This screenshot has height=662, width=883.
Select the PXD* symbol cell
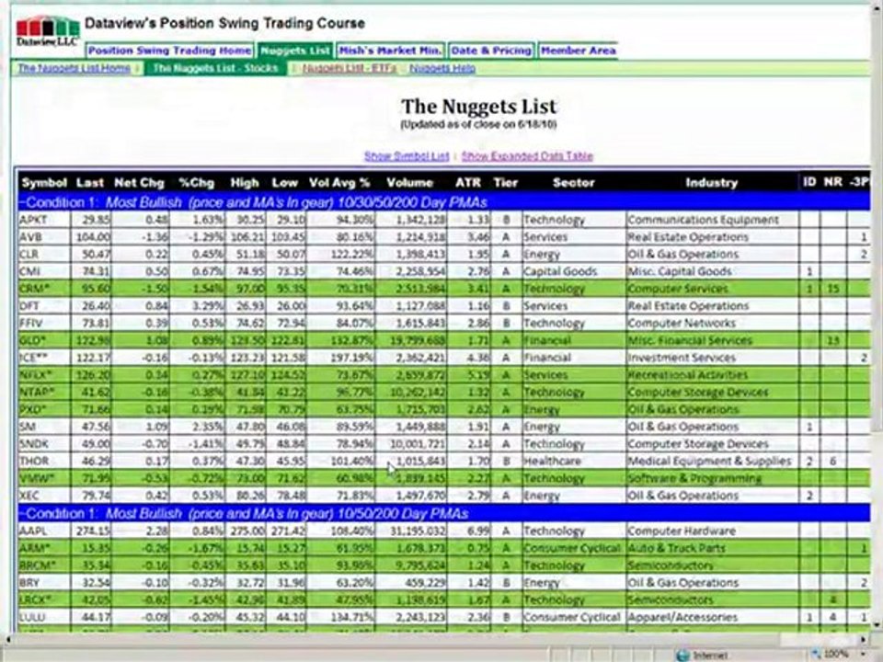[x=44, y=409]
